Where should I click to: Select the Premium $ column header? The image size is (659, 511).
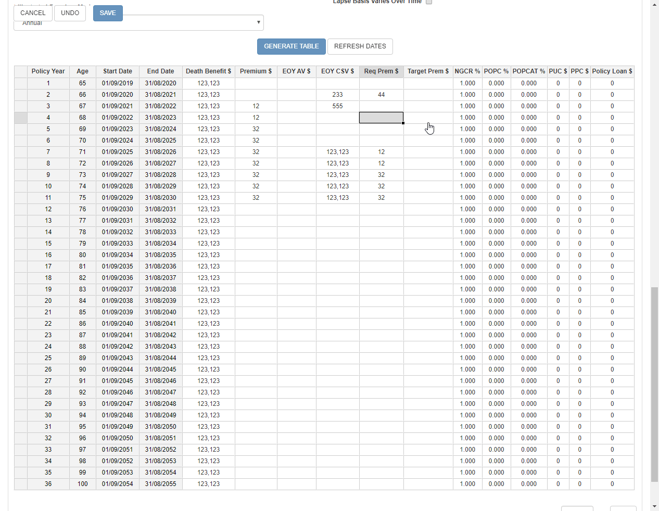tap(256, 71)
